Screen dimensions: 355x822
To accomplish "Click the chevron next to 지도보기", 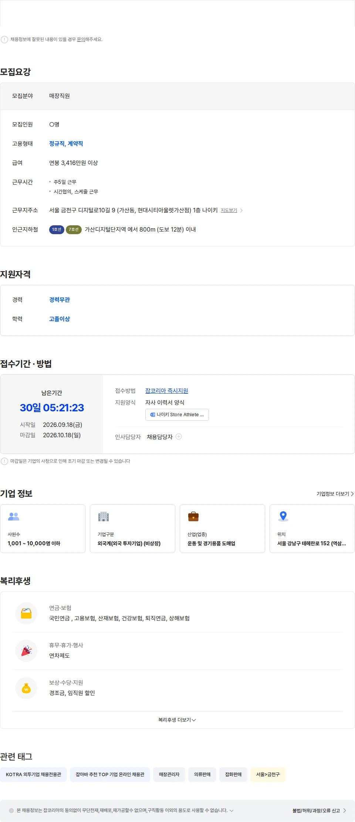I will coord(241,210).
